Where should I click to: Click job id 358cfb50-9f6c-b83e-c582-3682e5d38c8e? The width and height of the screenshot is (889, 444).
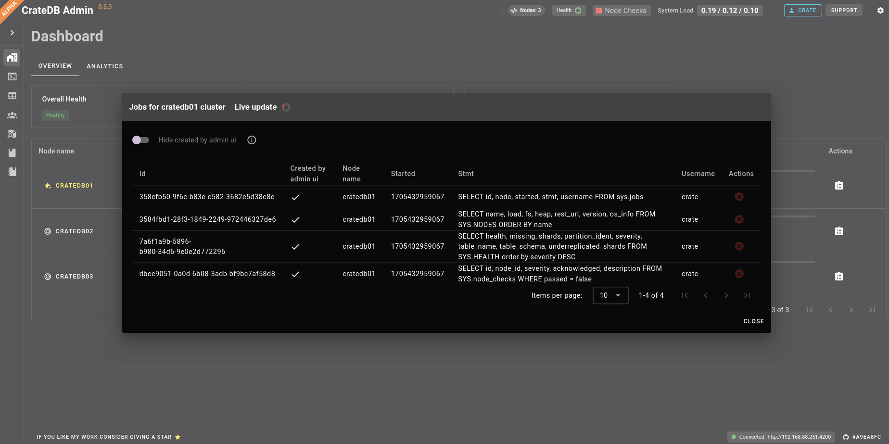click(x=207, y=197)
